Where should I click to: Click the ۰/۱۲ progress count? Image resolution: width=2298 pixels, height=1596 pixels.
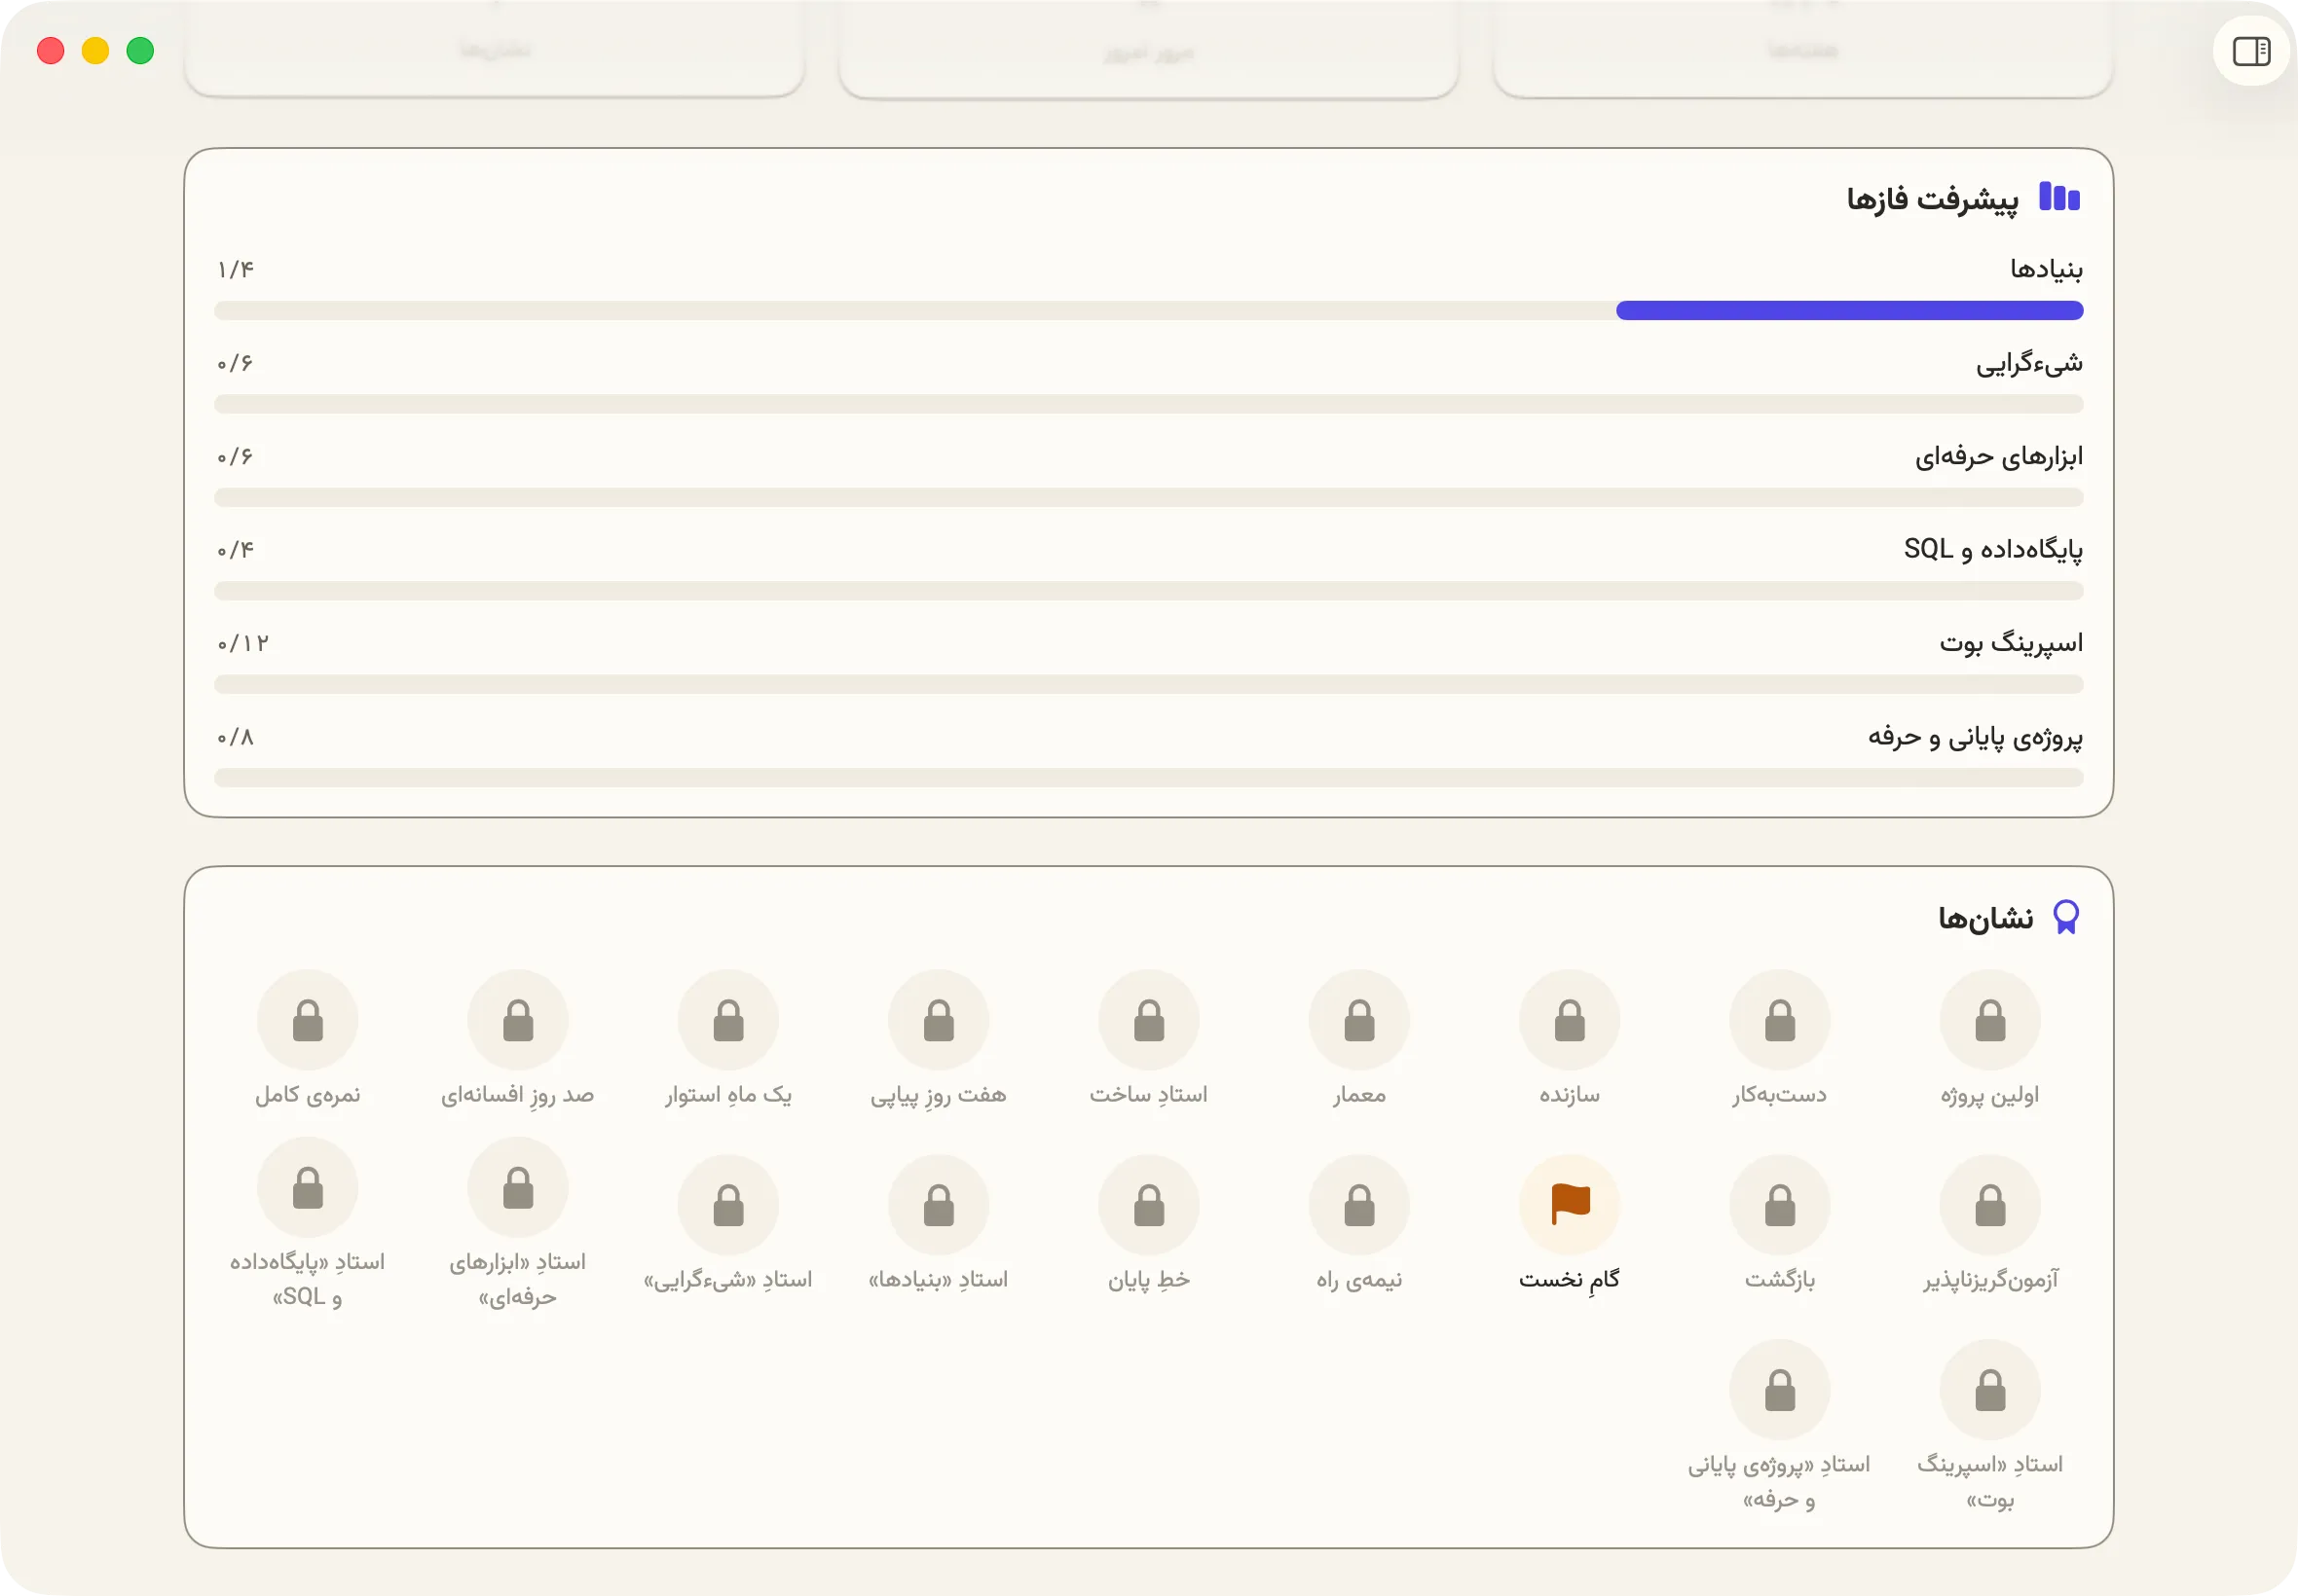point(243,643)
